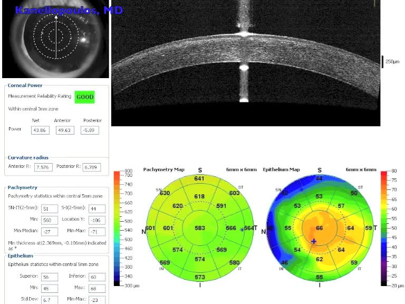Viewport: 405px width, 304px height.
Task: Click the green GOOD reliability rating badge
Action: click(x=84, y=97)
